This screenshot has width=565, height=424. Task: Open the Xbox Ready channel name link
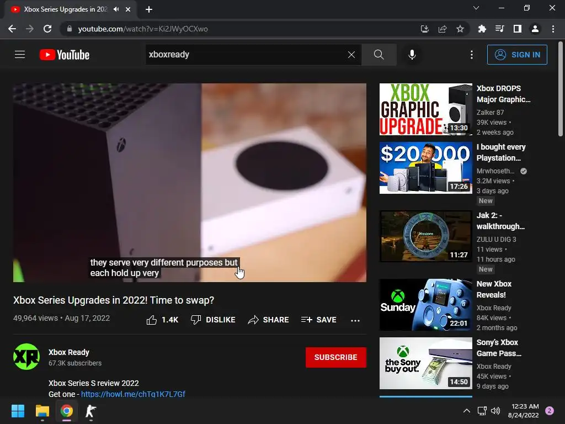(69, 352)
